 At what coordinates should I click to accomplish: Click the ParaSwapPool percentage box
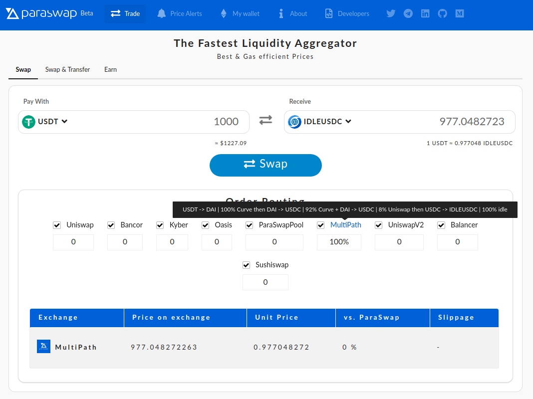coord(274,242)
